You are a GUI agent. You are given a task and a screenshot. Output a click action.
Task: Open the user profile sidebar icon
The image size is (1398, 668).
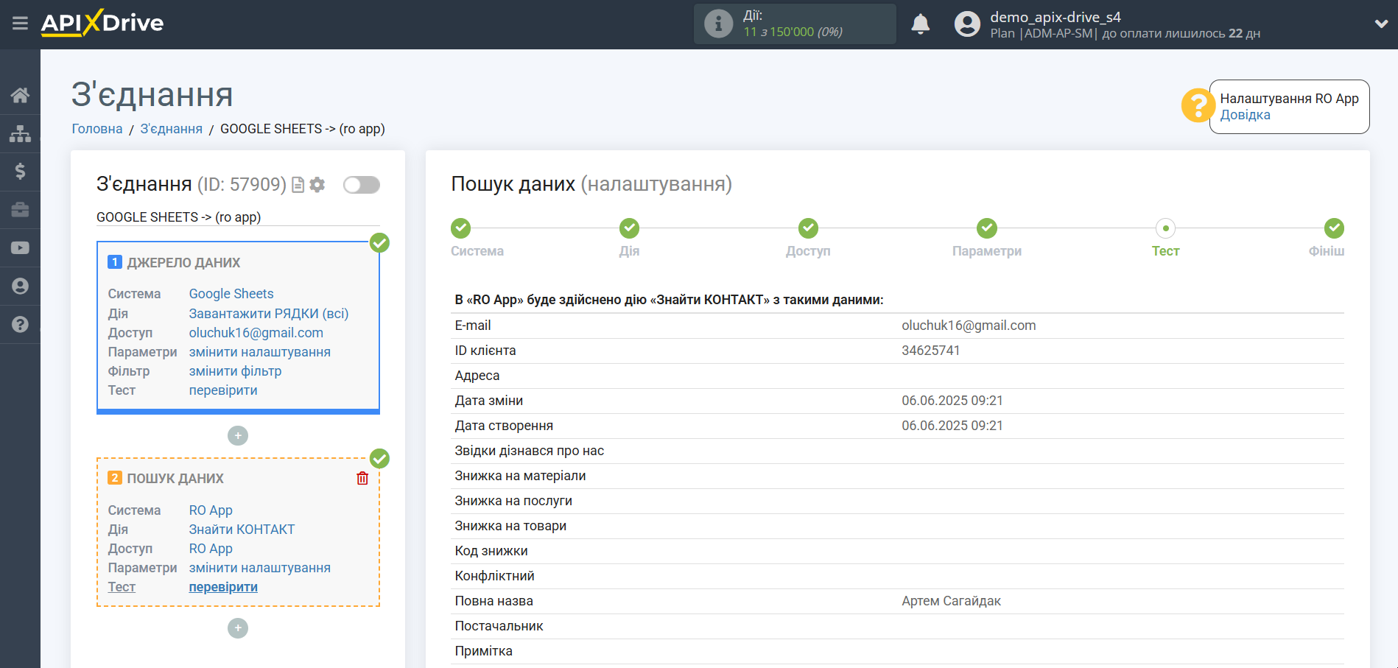point(20,286)
